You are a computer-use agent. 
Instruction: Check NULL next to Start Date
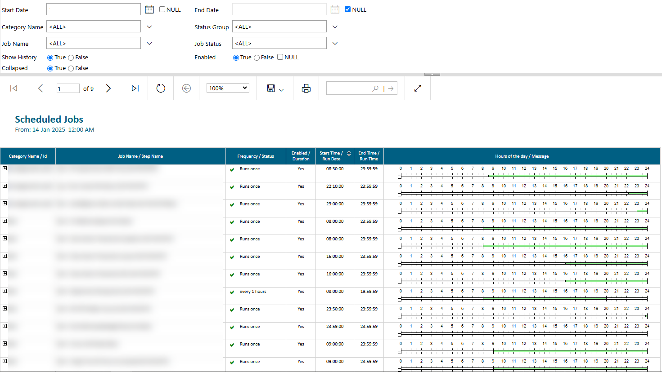click(x=162, y=9)
